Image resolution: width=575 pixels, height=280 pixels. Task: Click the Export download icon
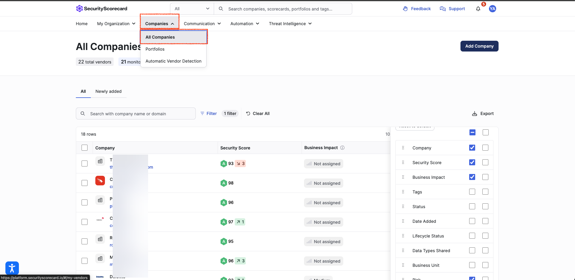coord(474,114)
